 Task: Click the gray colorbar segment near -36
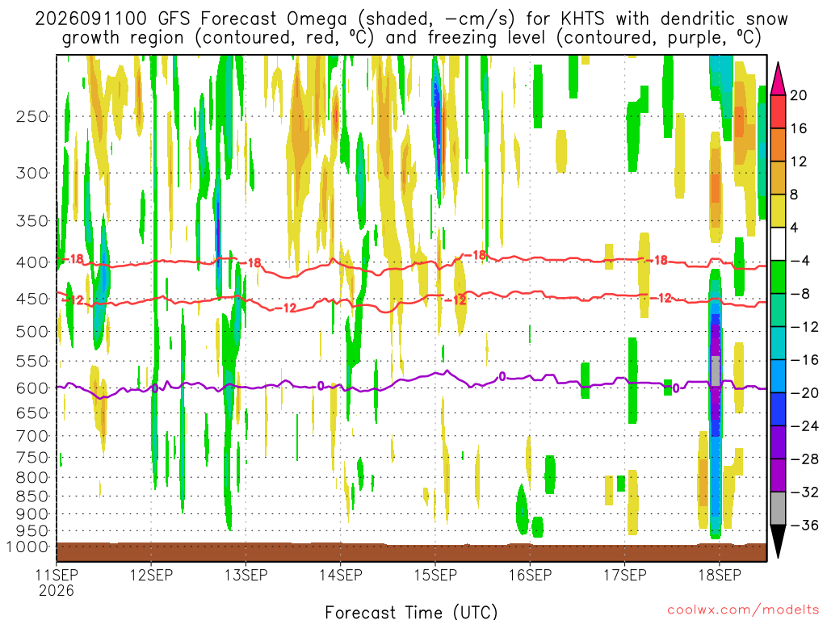tap(778, 509)
